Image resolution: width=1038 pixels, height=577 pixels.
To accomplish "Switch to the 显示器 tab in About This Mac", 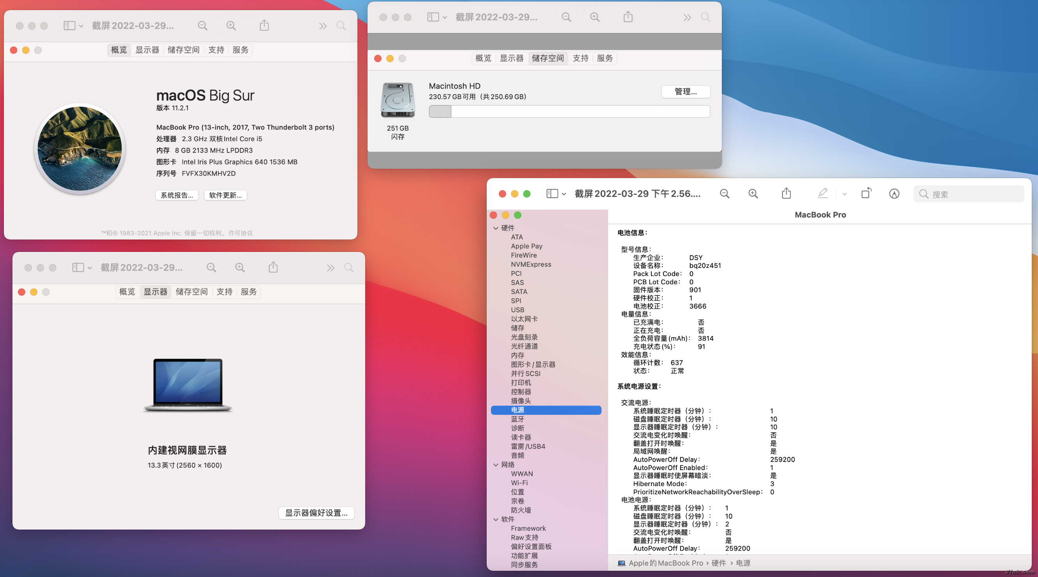I will pos(148,49).
